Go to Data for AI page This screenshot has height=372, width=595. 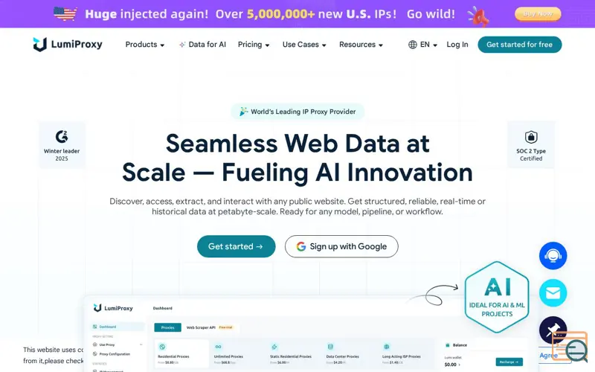point(202,45)
